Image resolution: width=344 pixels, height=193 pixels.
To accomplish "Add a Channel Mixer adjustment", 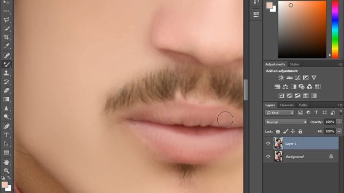I will (x=310, y=87).
